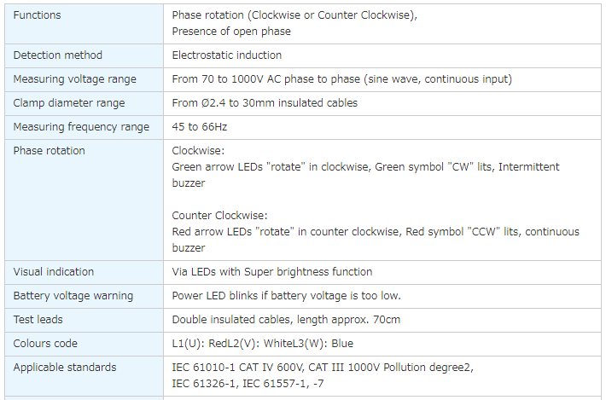The width and height of the screenshot is (606, 400).
Task: Click the "Presence of open phase" text
Action: point(231,32)
